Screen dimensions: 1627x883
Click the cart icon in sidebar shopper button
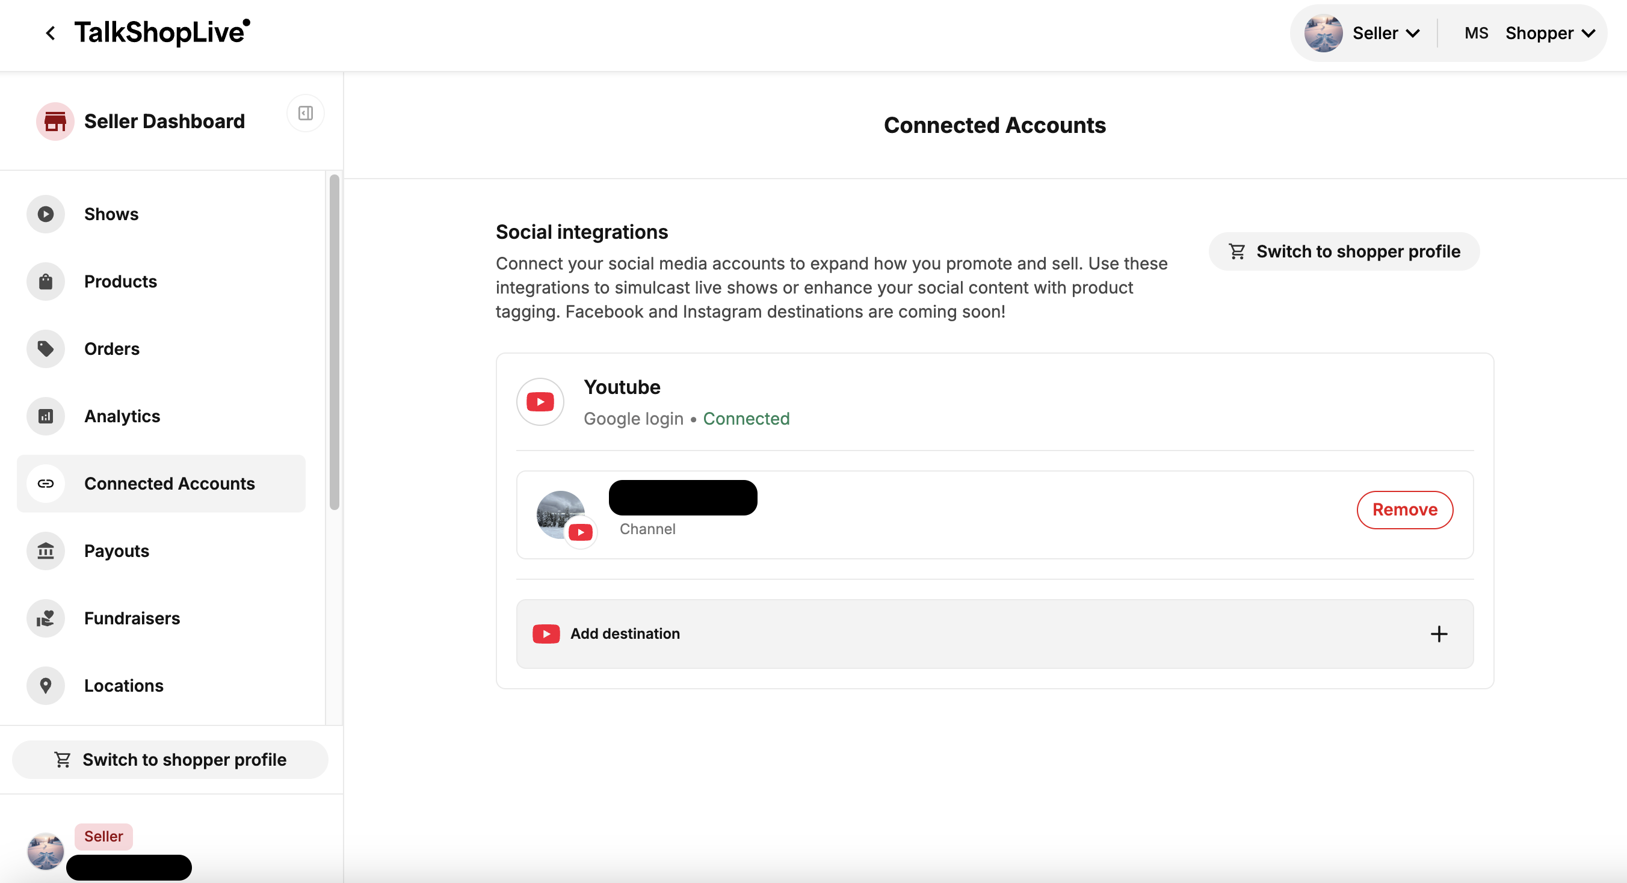point(63,759)
